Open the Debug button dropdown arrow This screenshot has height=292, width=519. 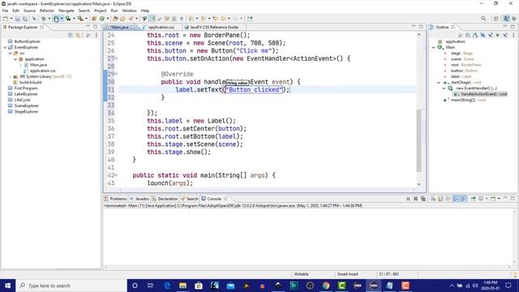click(x=49, y=19)
